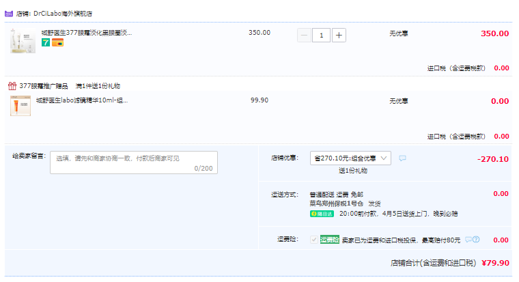Click the orange credit card payment badge
519x282 pixels.
pyautogui.click(x=57, y=42)
